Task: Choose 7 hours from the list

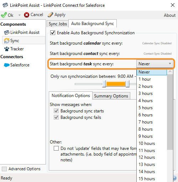Action: (152, 122)
